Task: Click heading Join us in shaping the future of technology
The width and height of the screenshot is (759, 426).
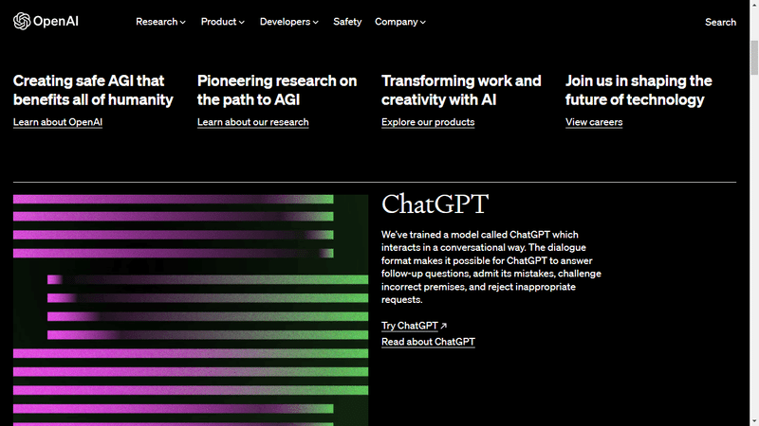Action: [639, 90]
